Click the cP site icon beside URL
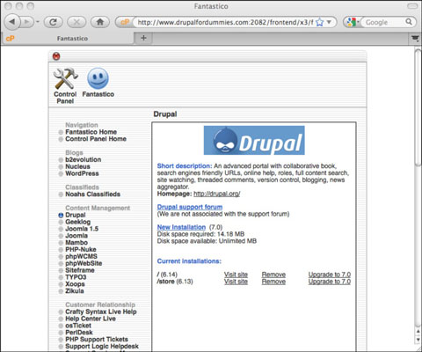Viewport: 422px width, 352px height. coord(125,22)
